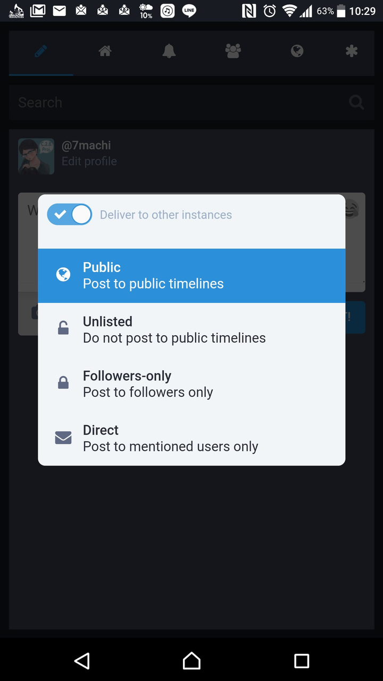The width and height of the screenshot is (383, 681).
Task: Click the envelope icon for Direct
Action: pyautogui.click(x=63, y=438)
